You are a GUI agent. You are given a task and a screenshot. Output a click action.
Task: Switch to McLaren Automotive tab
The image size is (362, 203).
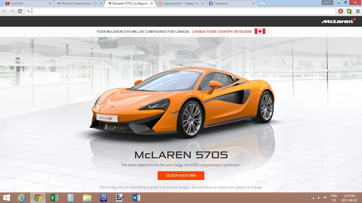[x=79, y=3]
